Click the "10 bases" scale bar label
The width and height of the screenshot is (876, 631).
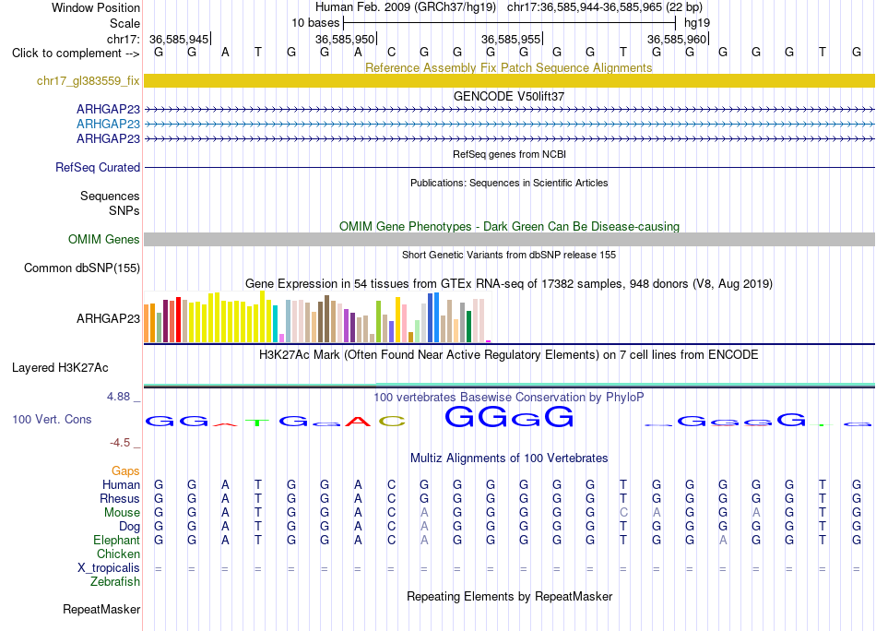[315, 23]
